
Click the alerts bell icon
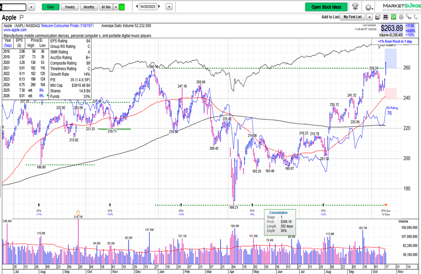[355, 7]
